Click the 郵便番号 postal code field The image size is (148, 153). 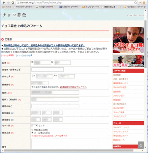pyautogui.click(x=40, y=83)
